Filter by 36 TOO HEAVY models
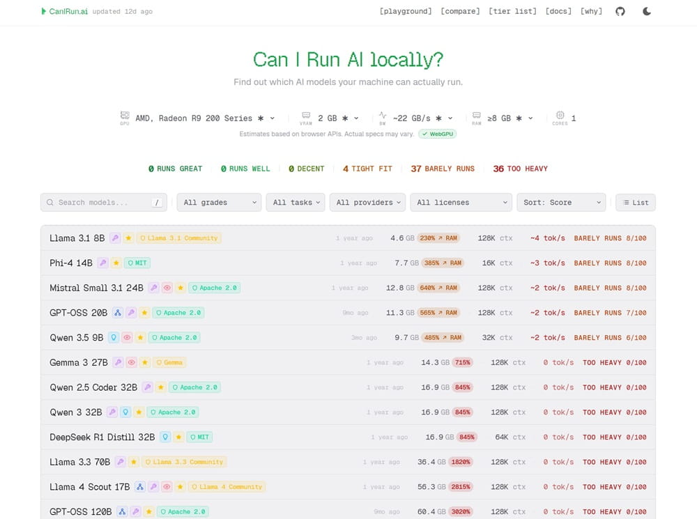 [x=520, y=169]
